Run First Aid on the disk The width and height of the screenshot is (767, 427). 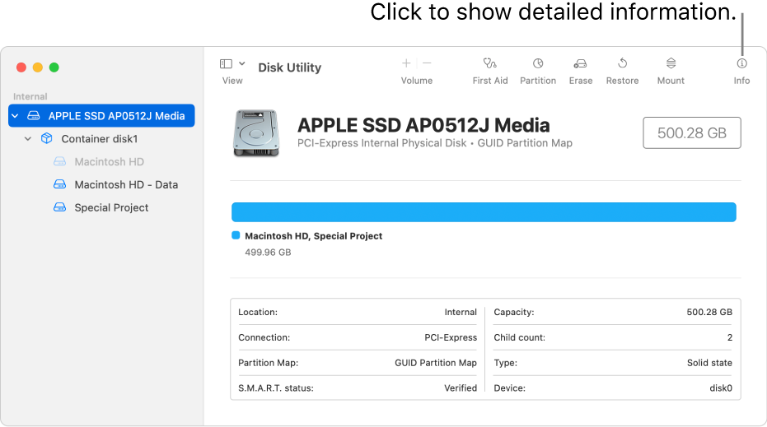pos(489,63)
